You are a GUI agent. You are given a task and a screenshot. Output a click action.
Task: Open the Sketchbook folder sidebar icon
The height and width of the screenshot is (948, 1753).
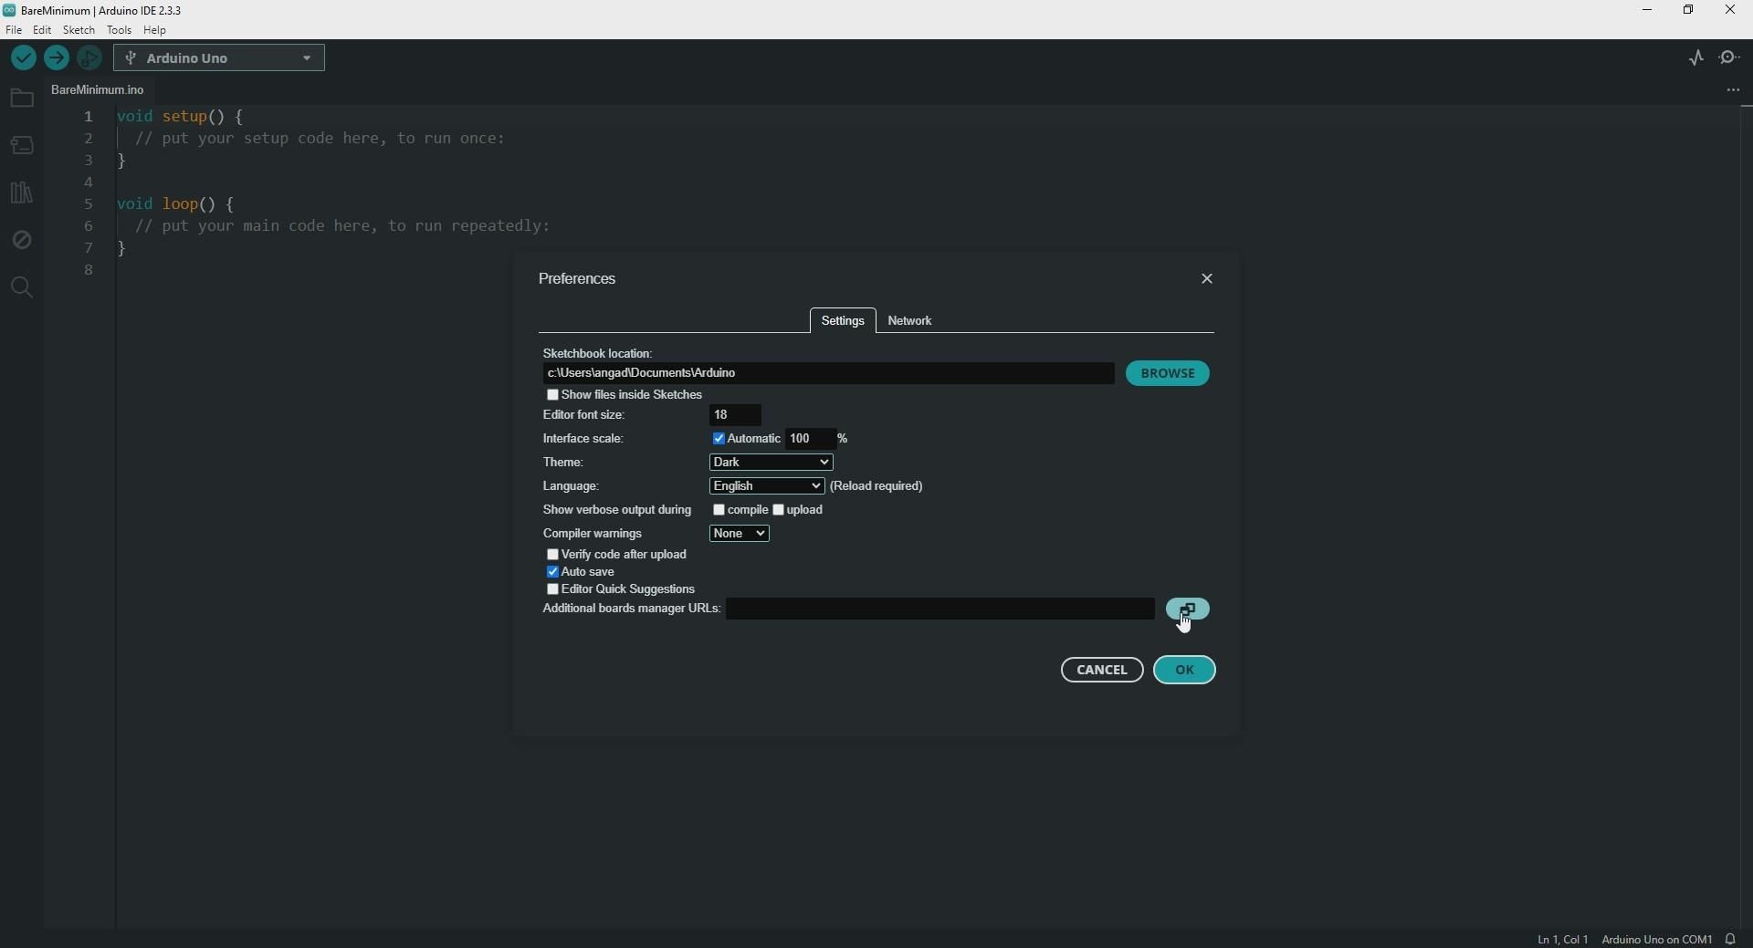22,99
